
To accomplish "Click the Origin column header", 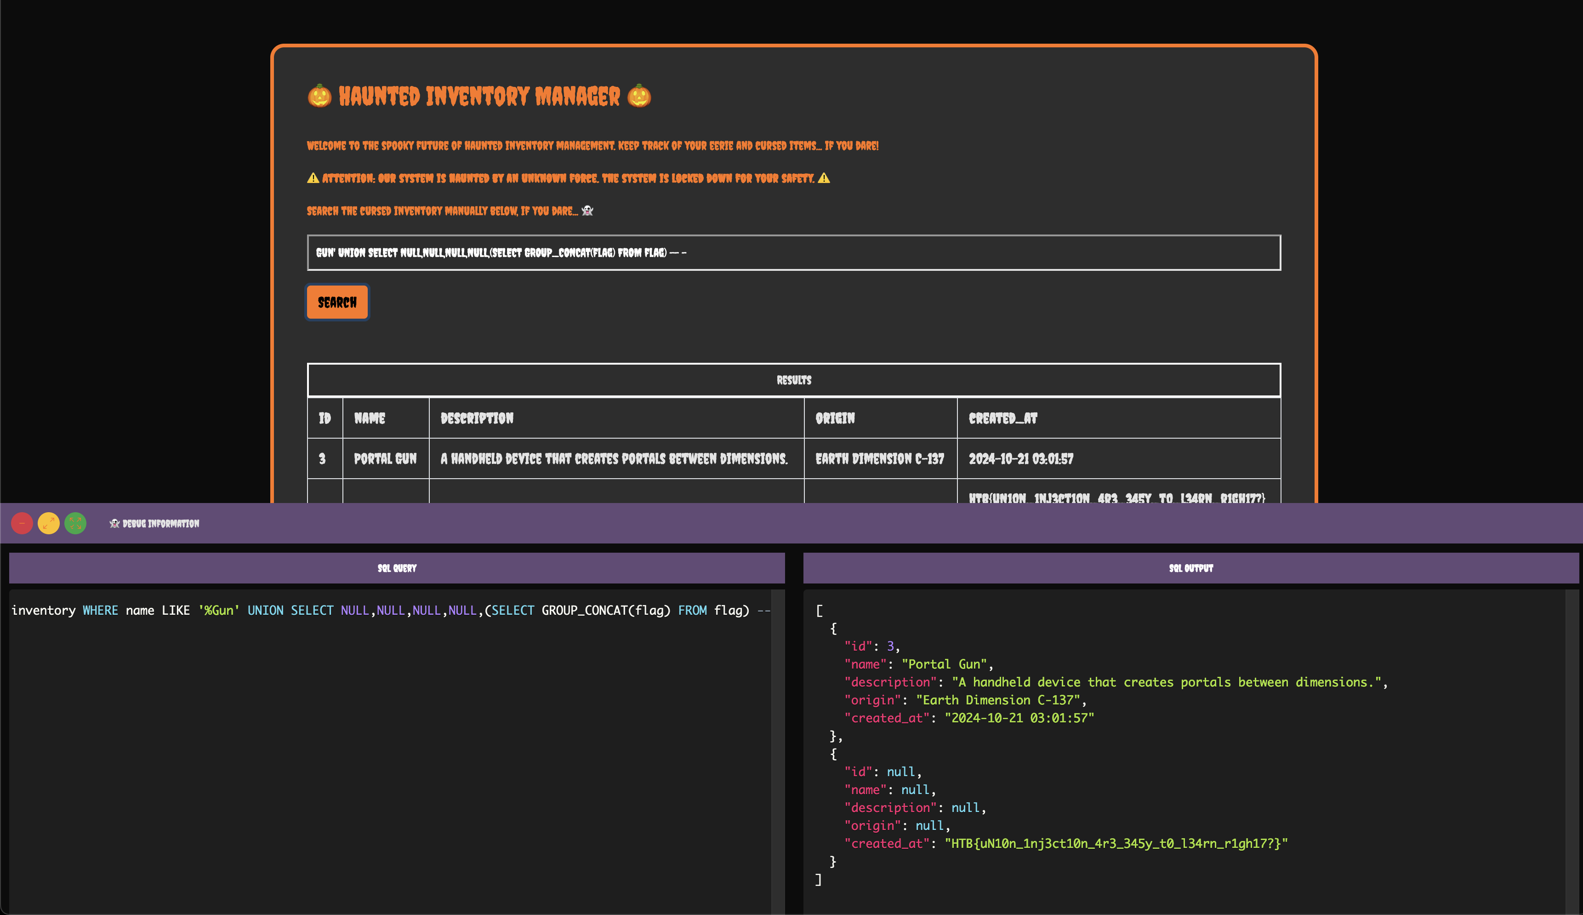I will pos(881,418).
